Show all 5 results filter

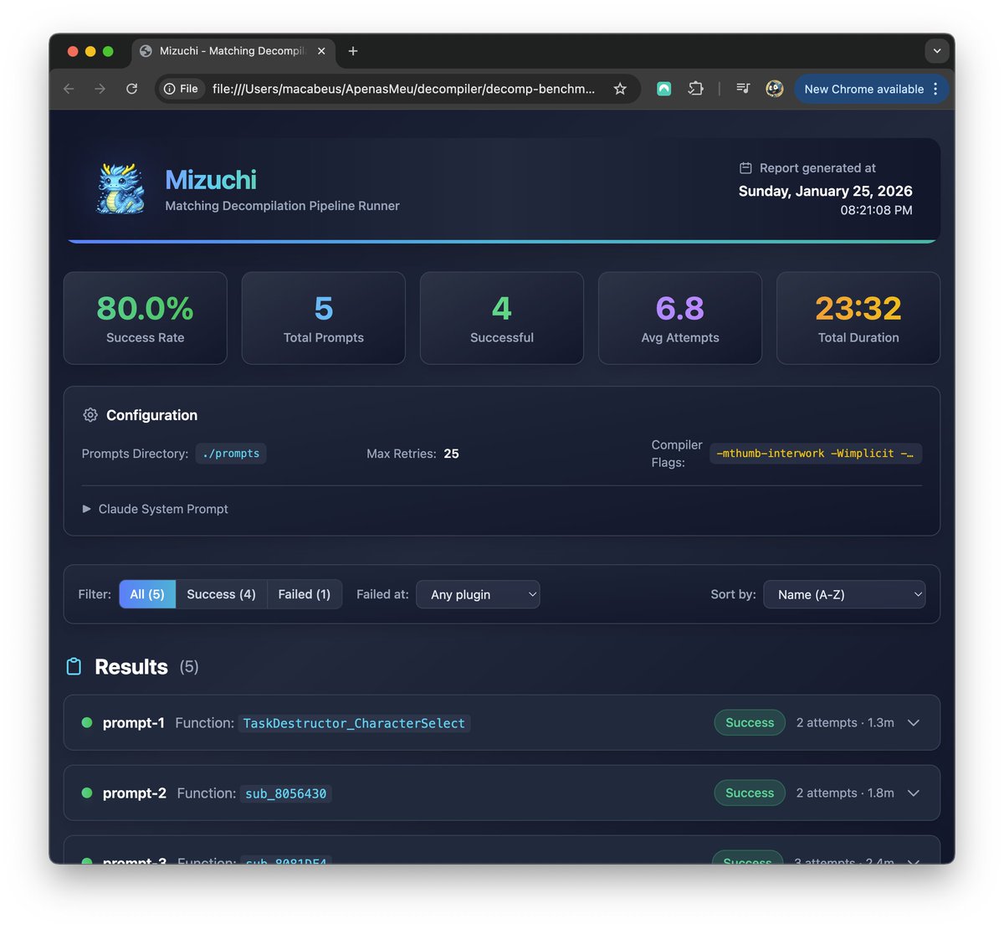point(147,594)
